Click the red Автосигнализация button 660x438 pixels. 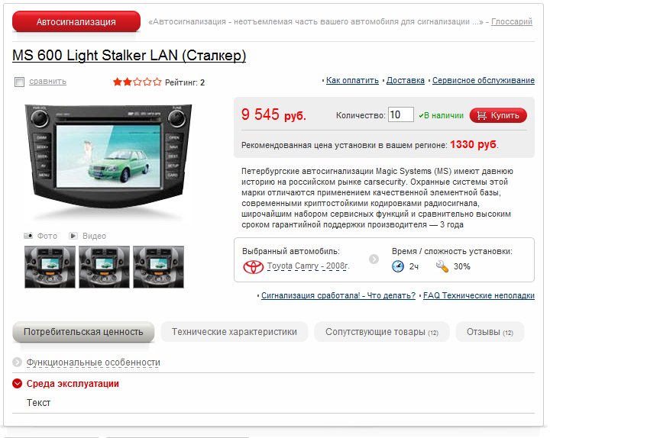76,21
